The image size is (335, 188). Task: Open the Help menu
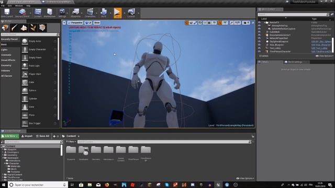point(28,6)
